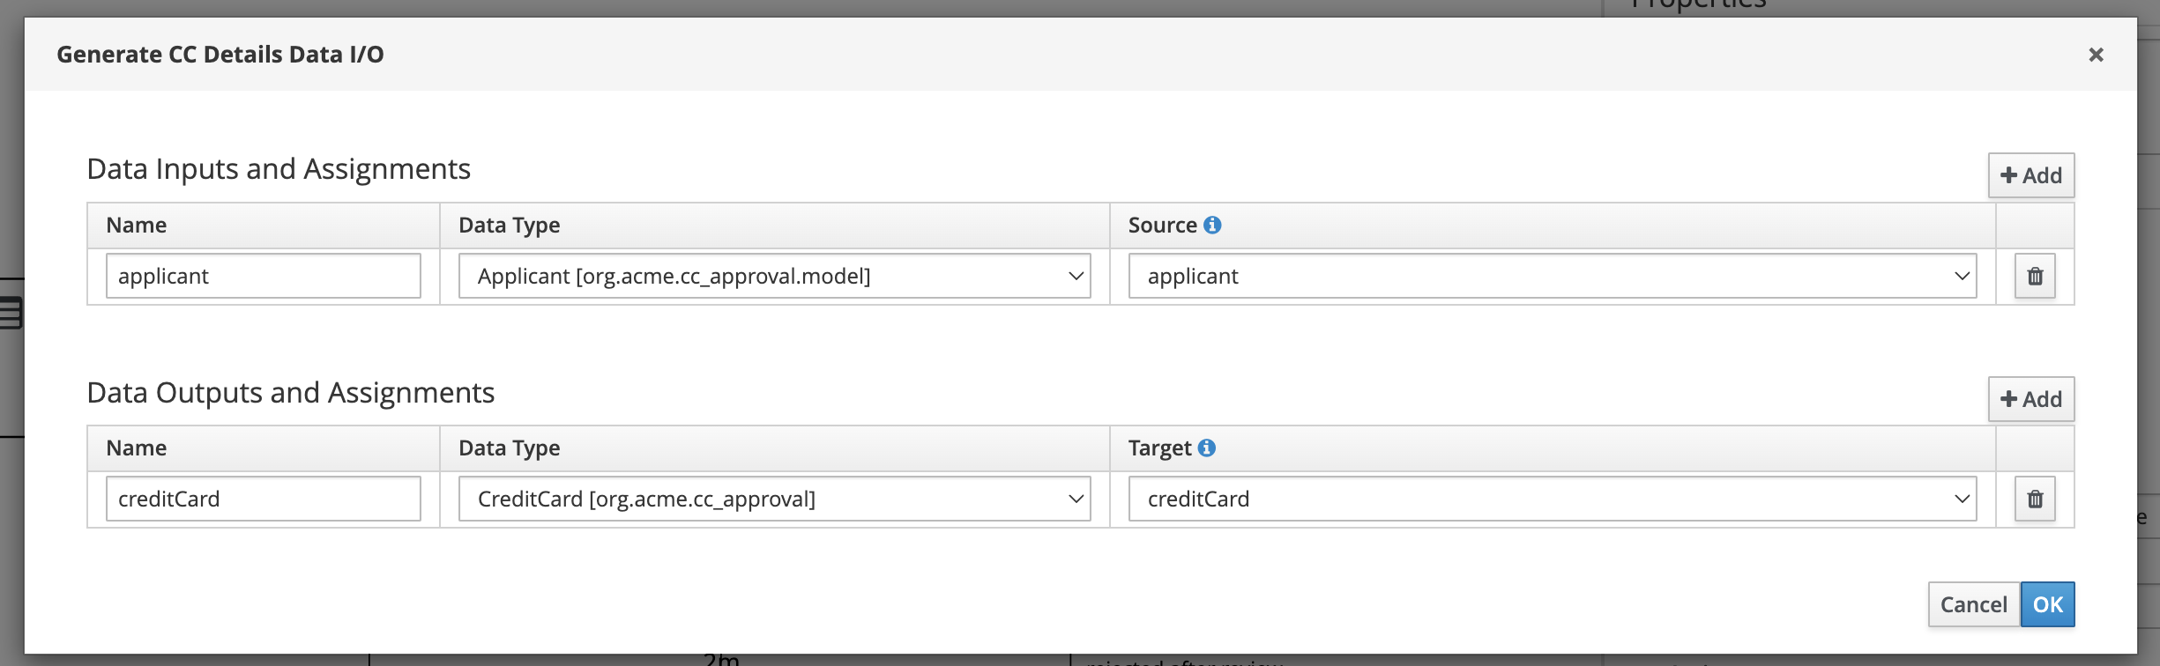This screenshot has height=666, width=2160.
Task: Add a new data output
Action: pyautogui.click(x=2031, y=399)
